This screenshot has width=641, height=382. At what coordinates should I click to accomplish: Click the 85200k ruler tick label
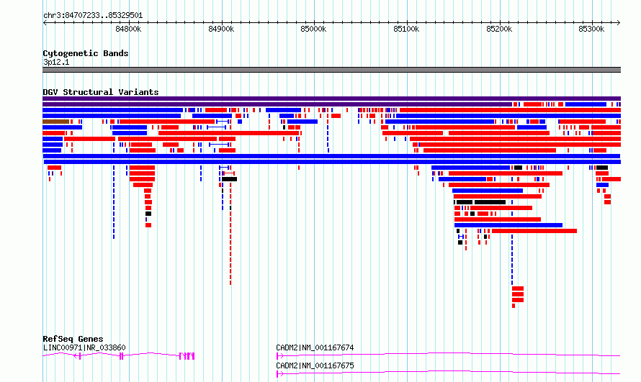499,29
